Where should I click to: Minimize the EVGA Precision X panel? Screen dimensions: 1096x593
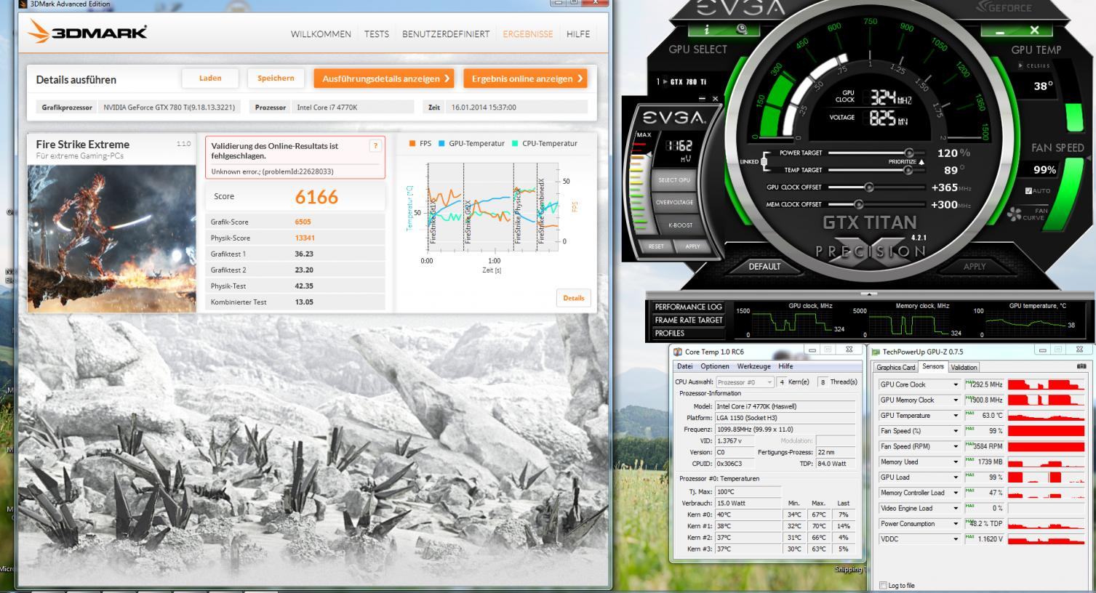(1000, 31)
